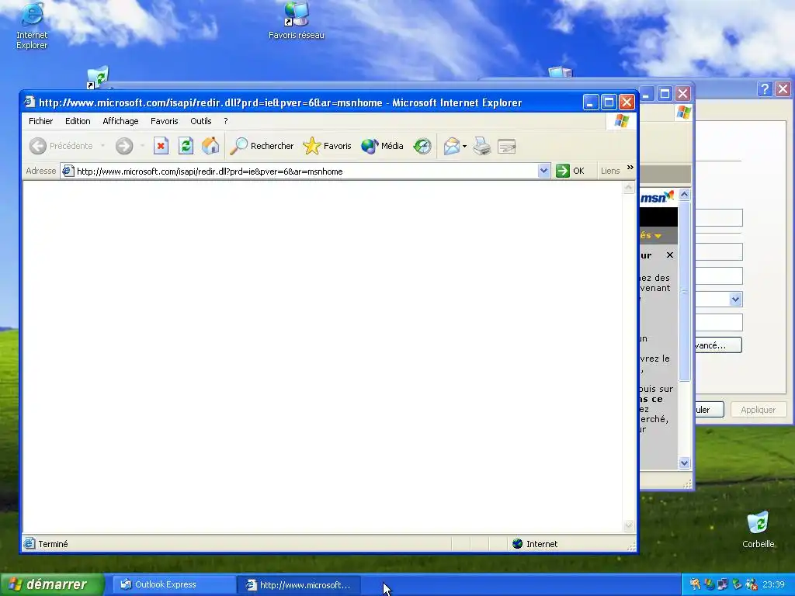
Task: Click the mail envelope toolbar icon
Action: [x=451, y=146]
